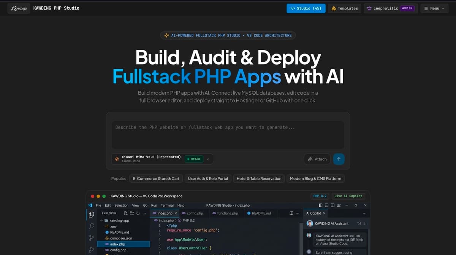The width and height of the screenshot is (456, 255).
Task: Select the Source Control icon in the activity bar
Action: pyautogui.click(x=91, y=238)
